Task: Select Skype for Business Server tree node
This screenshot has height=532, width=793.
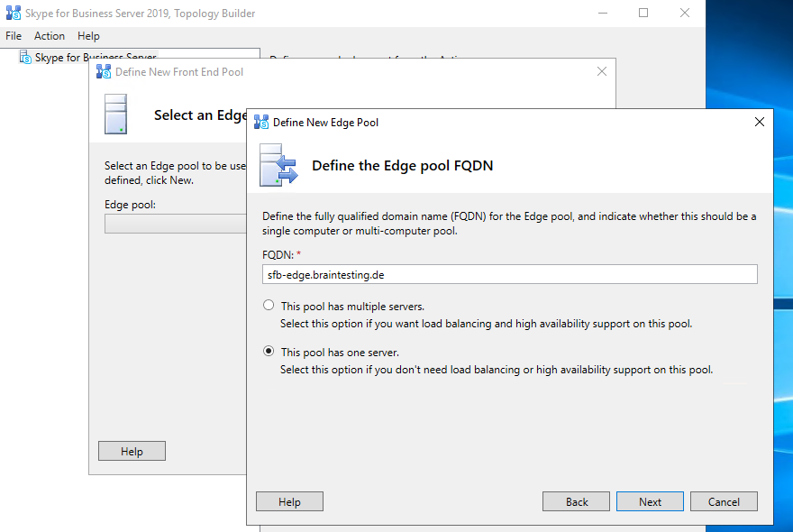Action: pos(96,58)
